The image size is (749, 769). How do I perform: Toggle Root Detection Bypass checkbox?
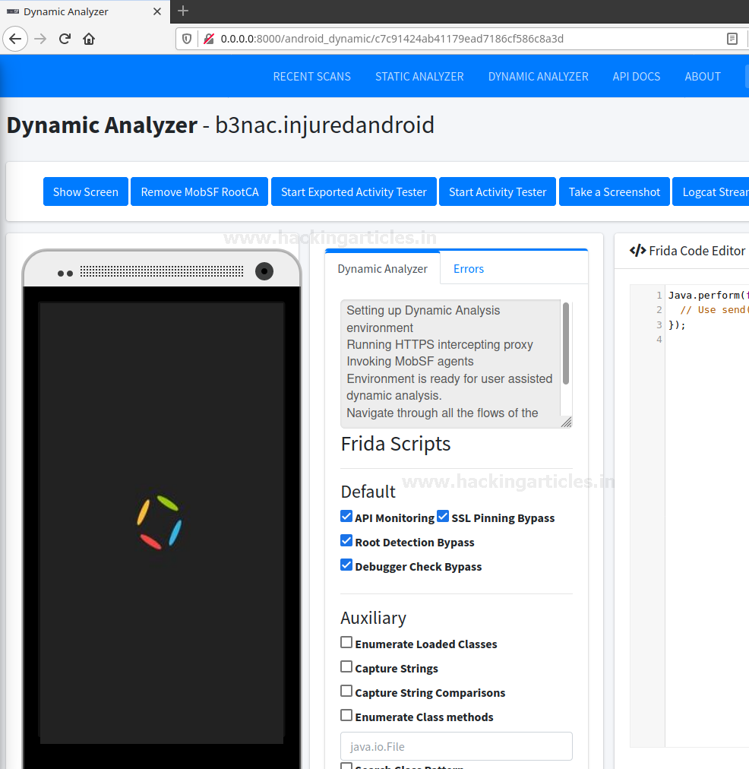tap(346, 540)
